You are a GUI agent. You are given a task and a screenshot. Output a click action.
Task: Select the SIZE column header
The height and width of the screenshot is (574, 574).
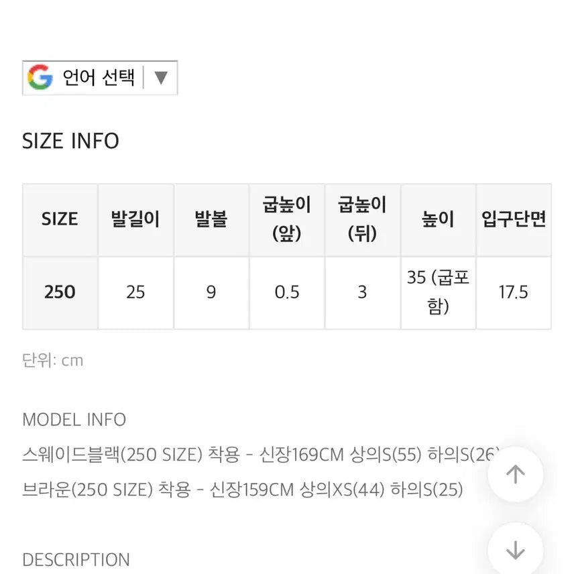click(x=60, y=219)
